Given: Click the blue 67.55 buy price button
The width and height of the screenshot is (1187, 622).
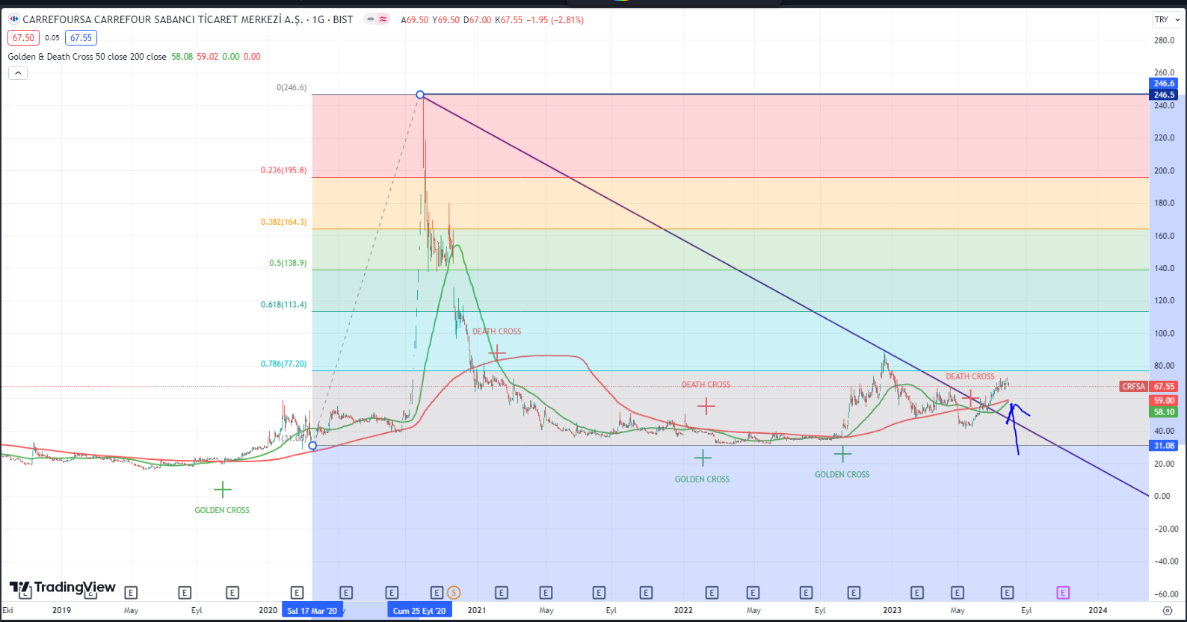Looking at the screenshot, I should (x=81, y=38).
